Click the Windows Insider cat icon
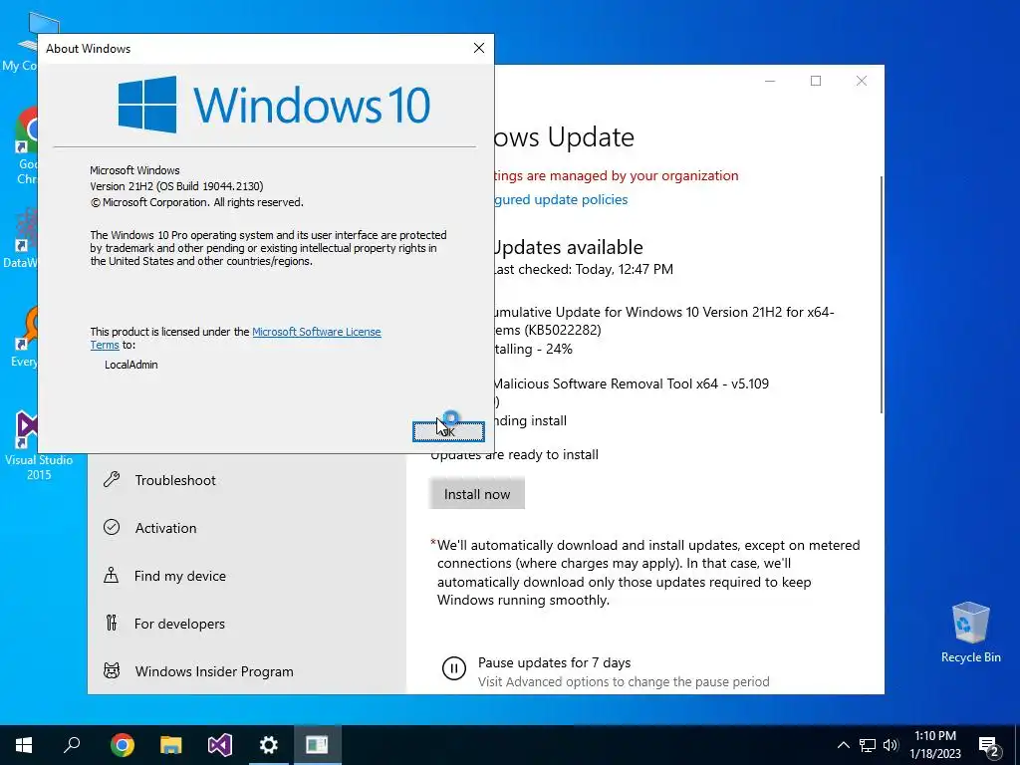The width and height of the screenshot is (1020, 765). pos(112,670)
